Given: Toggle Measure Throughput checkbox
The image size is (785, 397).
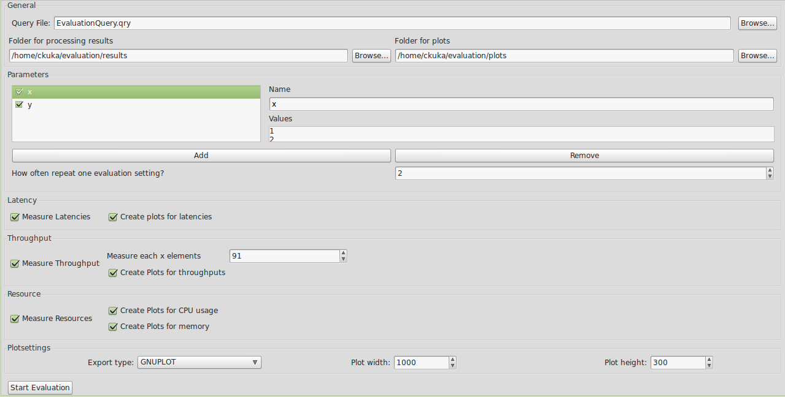Looking at the screenshot, I should (15, 263).
